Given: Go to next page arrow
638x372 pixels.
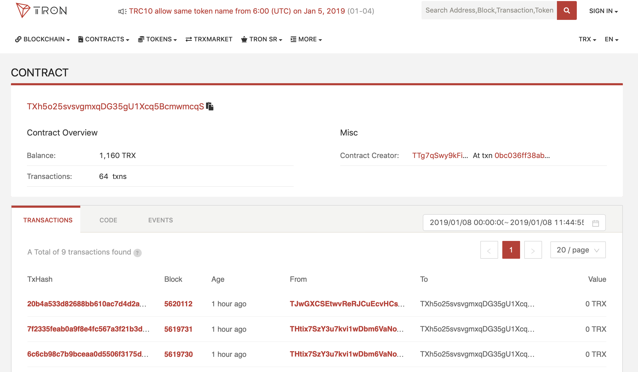Looking at the screenshot, I should pyautogui.click(x=533, y=250).
